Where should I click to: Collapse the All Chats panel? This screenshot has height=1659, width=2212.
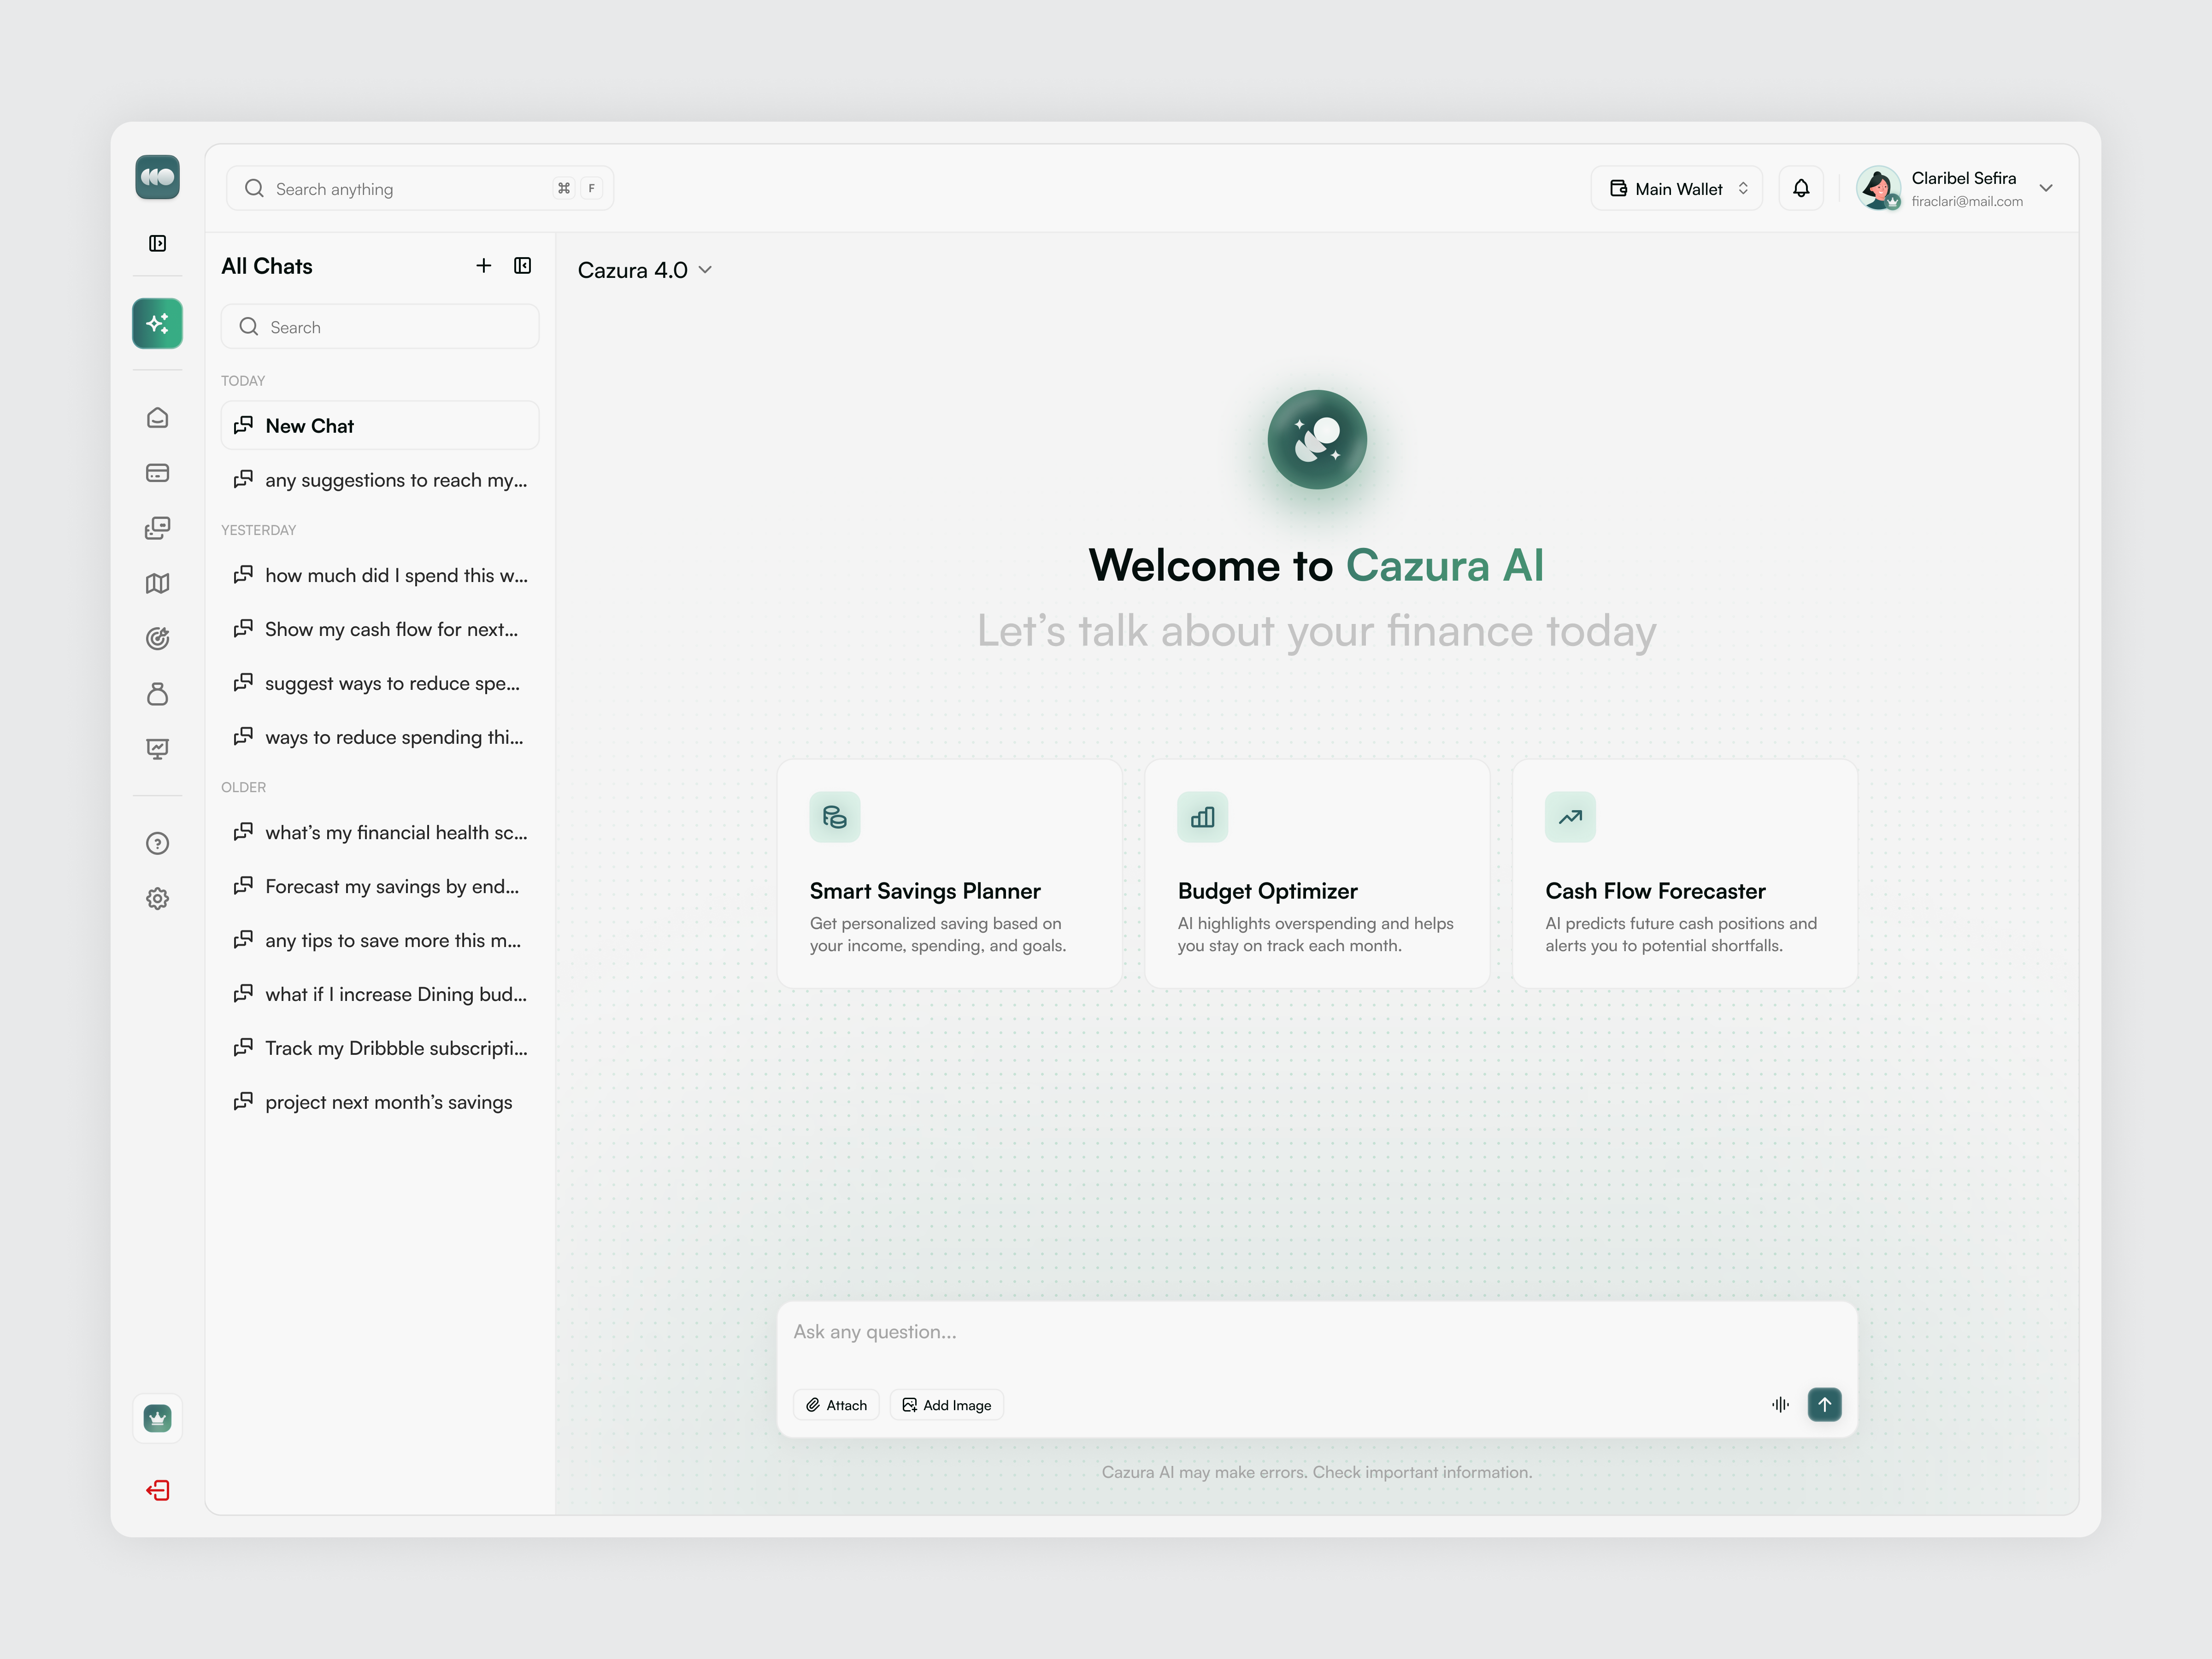click(x=523, y=266)
